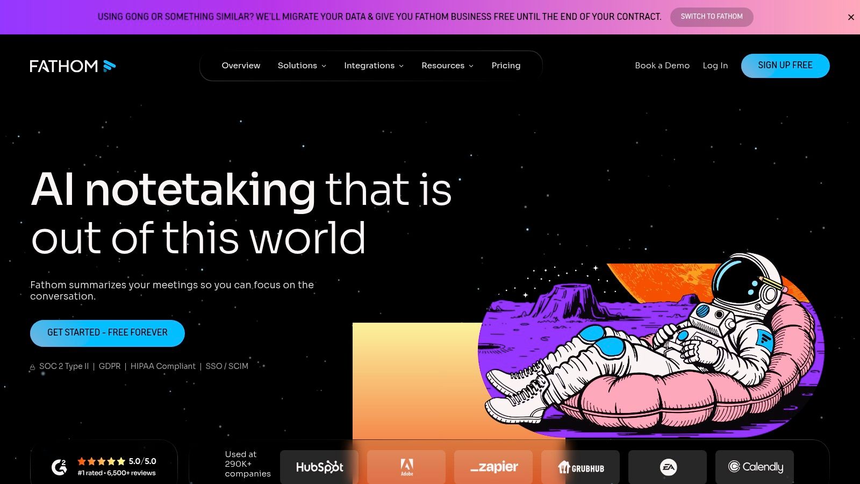The height and width of the screenshot is (484, 860).
Task: Click the Adobe company logo
Action: (407, 467)
